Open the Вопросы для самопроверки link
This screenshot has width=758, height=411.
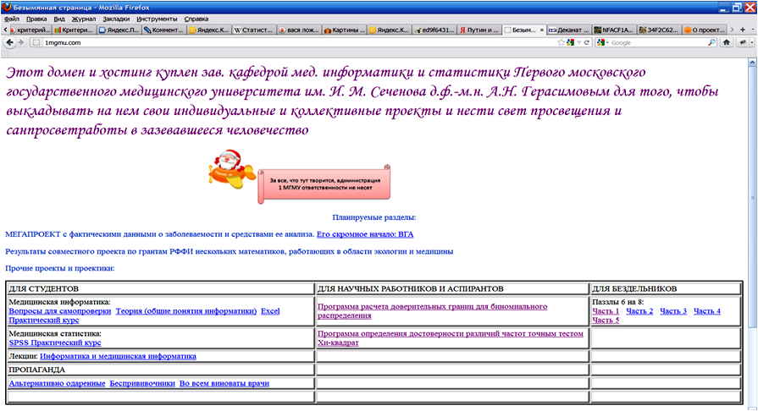point(60,311)
